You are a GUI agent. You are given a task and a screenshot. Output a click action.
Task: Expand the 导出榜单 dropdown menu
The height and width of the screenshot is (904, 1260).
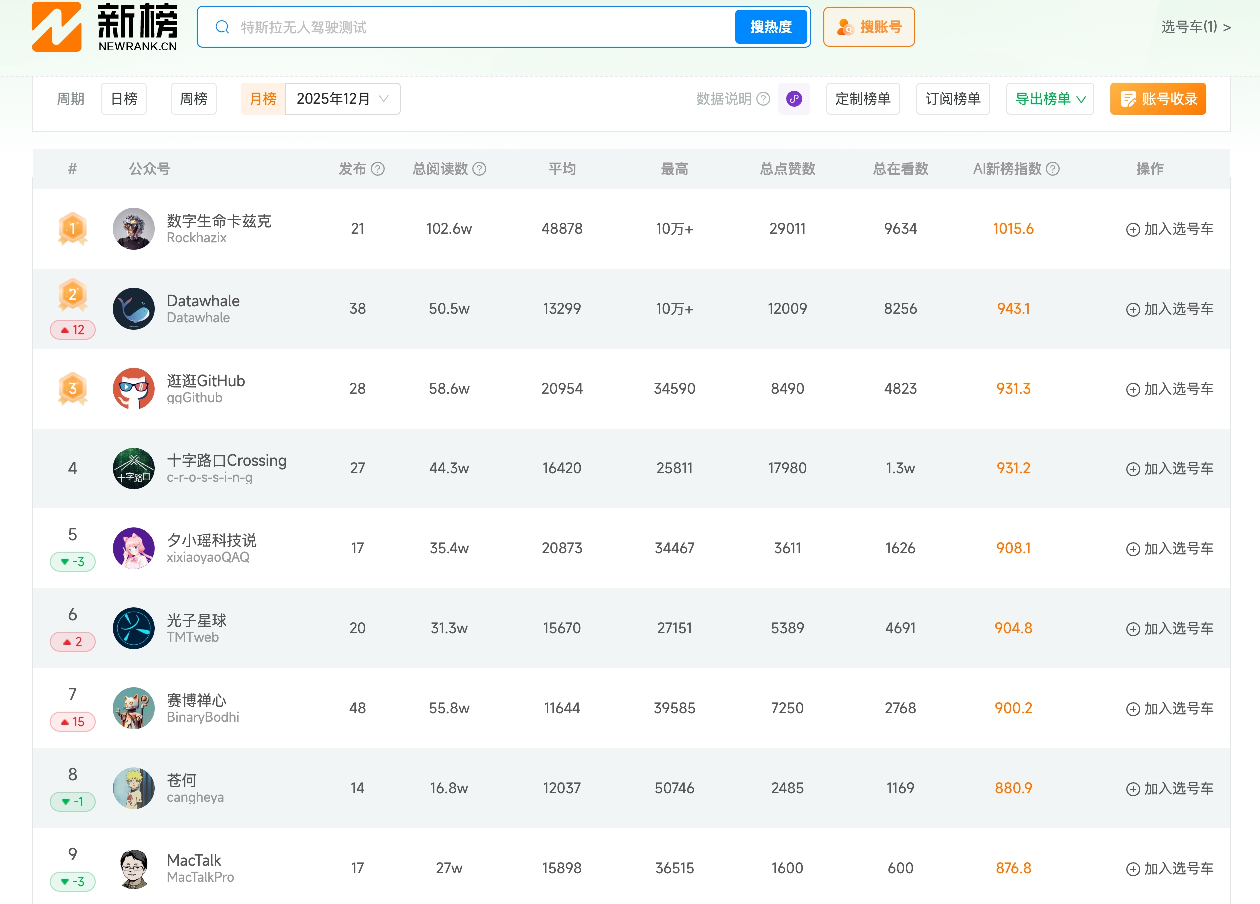[1050, 99]
